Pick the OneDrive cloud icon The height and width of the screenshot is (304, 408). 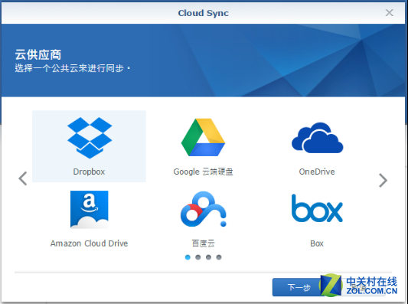pyautogui.click(x=317, y=138)
